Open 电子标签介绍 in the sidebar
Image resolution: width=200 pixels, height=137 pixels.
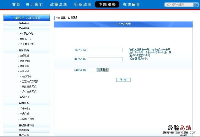pos(27,44)
